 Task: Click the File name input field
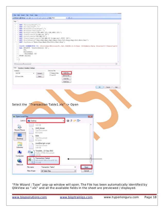pos(59,167)
